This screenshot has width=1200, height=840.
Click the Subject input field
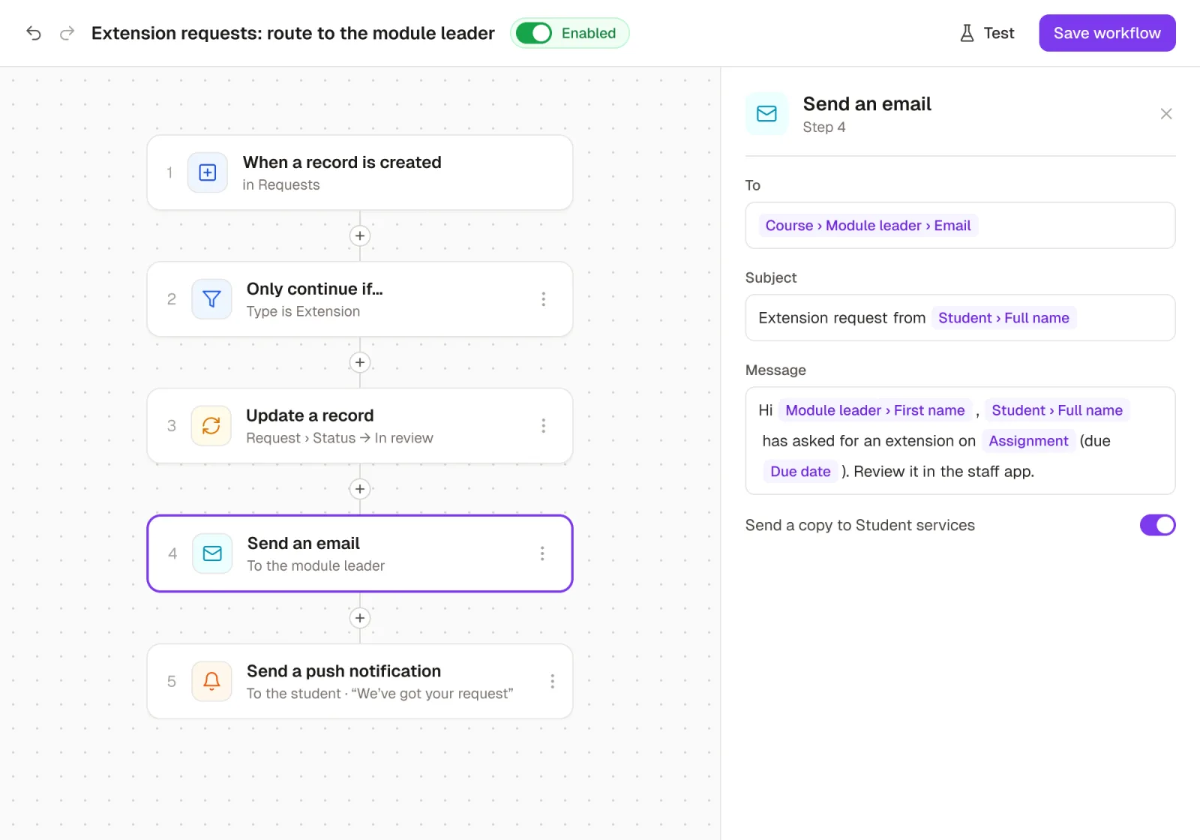(x=960, y=318)
